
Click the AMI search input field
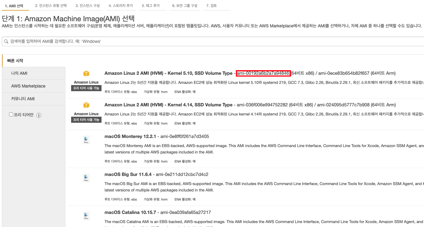pyautogui.click(x=213, y=41)
